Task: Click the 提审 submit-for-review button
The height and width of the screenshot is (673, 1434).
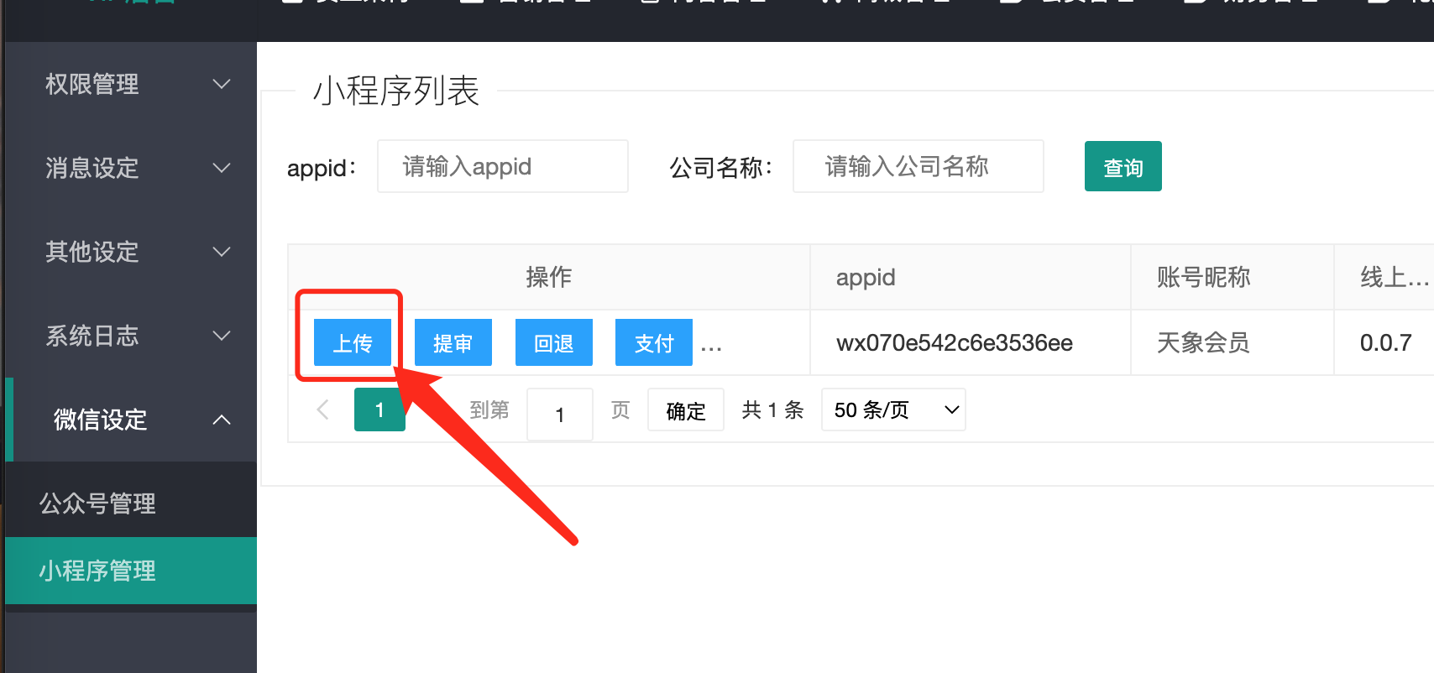Action: [453, 342]
